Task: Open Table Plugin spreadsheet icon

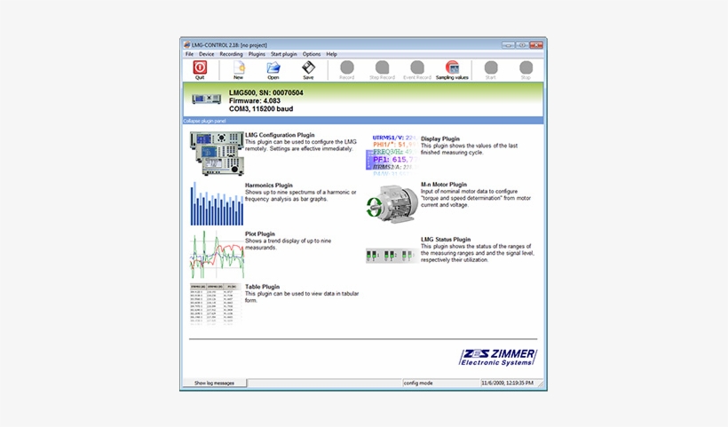Action: coord(216,304)
